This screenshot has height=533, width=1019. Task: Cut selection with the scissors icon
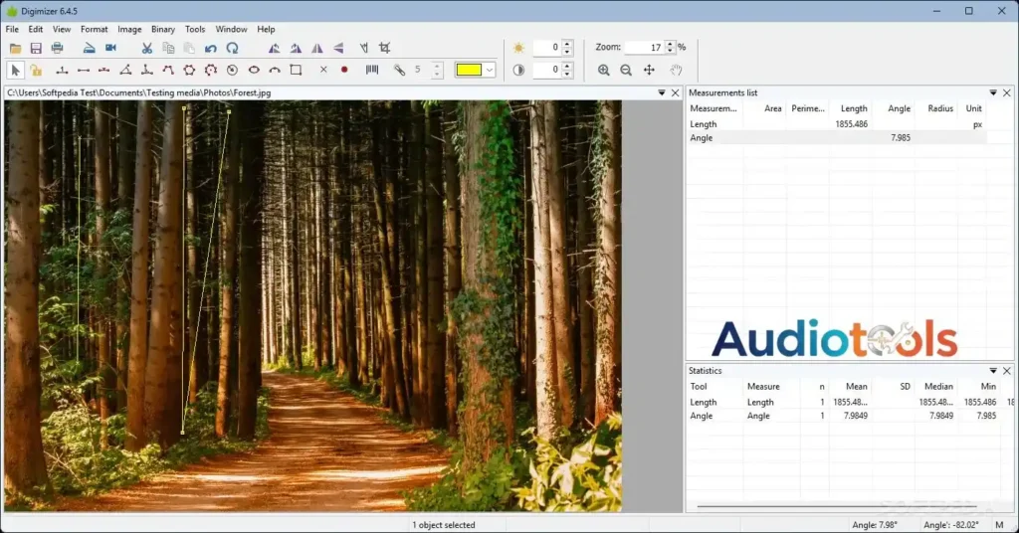tap(147, 48)
